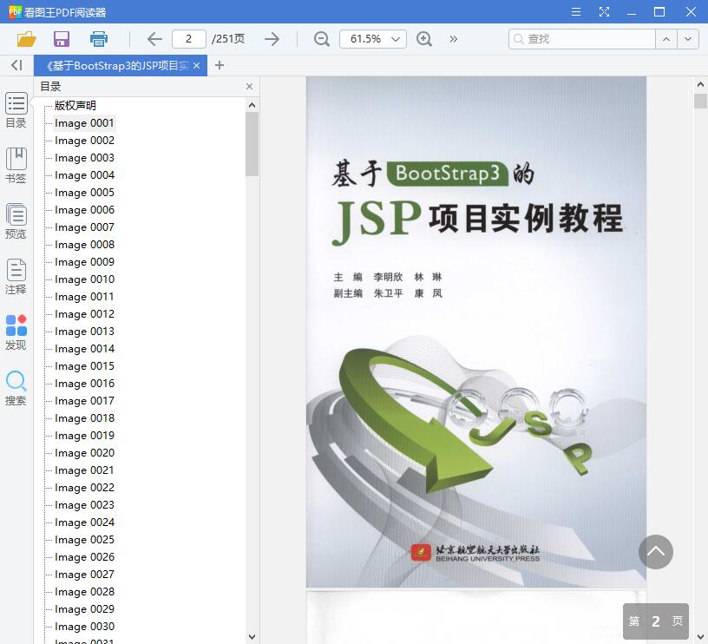Collapse the left navigation sidebar

point(16,65)
